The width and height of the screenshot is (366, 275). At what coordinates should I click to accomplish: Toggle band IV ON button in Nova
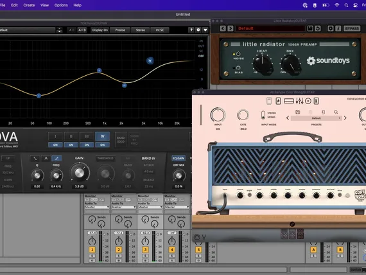103,145
